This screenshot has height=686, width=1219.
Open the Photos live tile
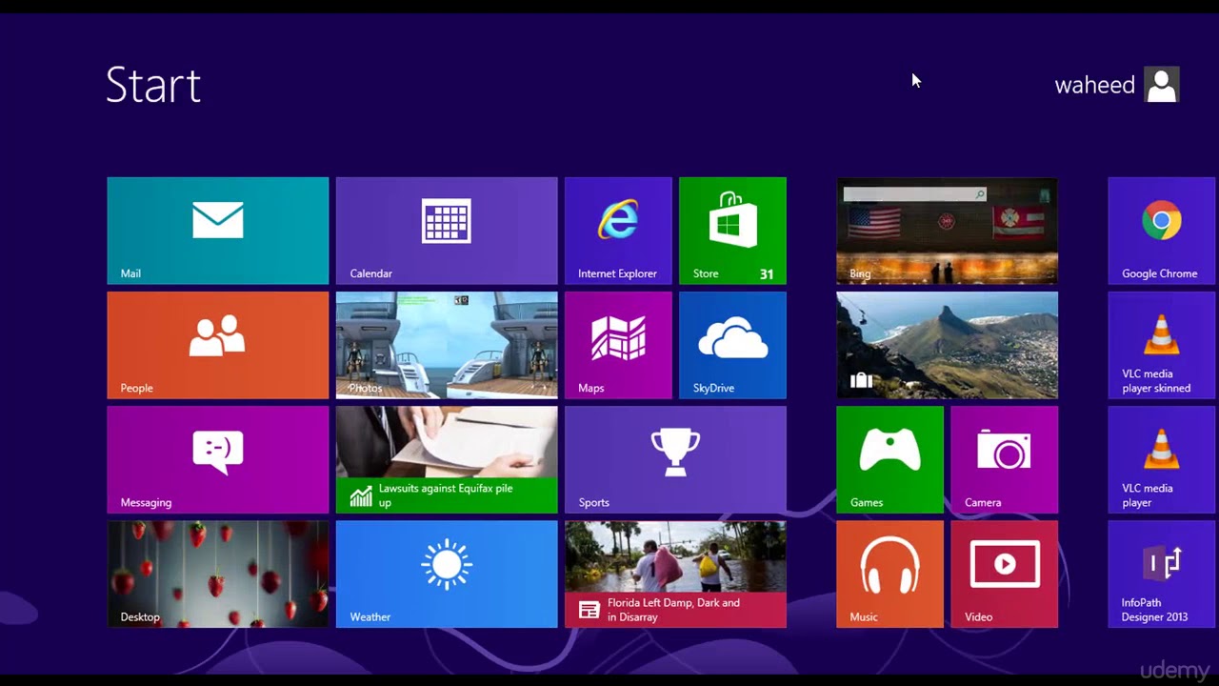tap(447, 345)
